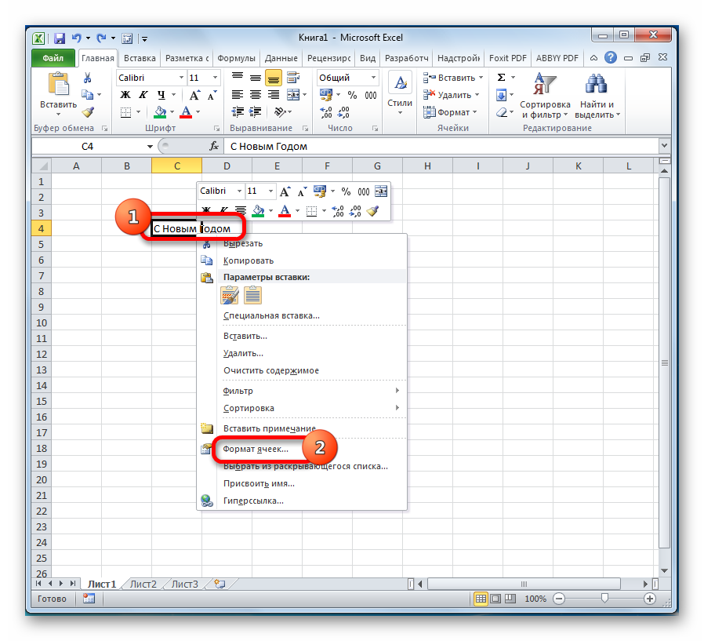
Task: Toggle italic К in the ribbon font group
Action: coord(143,95)
